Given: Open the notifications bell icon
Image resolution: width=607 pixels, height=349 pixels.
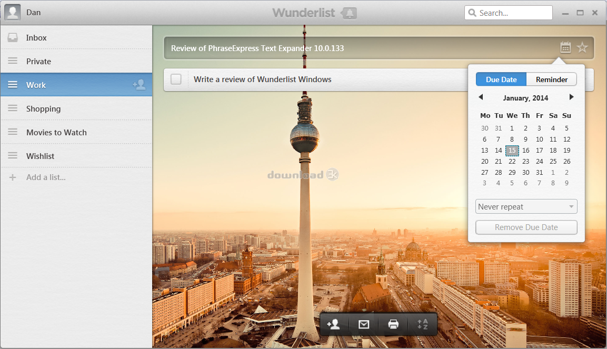Looking at the screenshot, I should point(349,13).
